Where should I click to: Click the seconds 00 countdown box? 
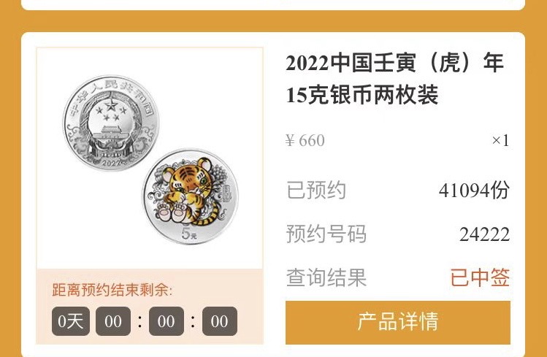[219, 321]
